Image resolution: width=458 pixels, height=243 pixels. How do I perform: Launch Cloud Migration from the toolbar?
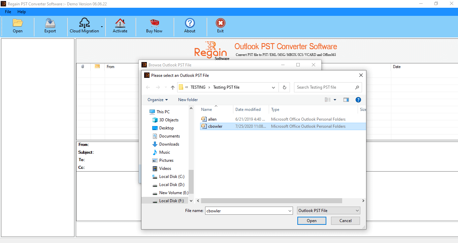pyautogui.click(x=84, y=26)
